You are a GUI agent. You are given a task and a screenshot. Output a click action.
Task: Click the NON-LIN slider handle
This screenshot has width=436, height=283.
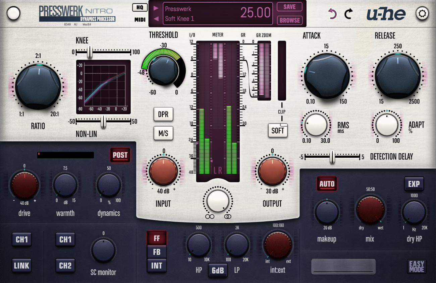pos(103,122)
